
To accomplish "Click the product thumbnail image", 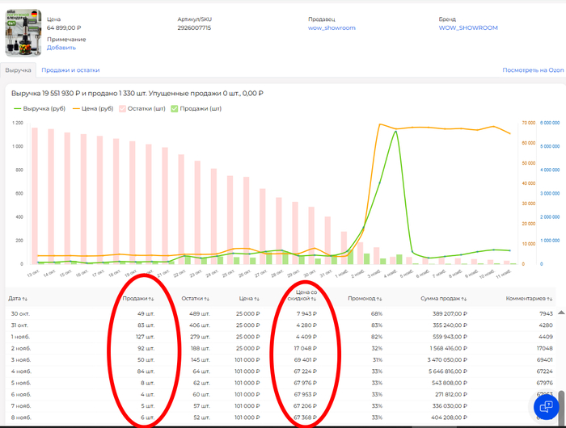I will (23, 32).
